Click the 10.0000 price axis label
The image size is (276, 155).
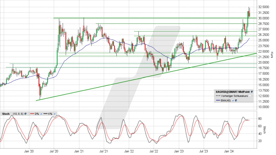pos(264,107)
